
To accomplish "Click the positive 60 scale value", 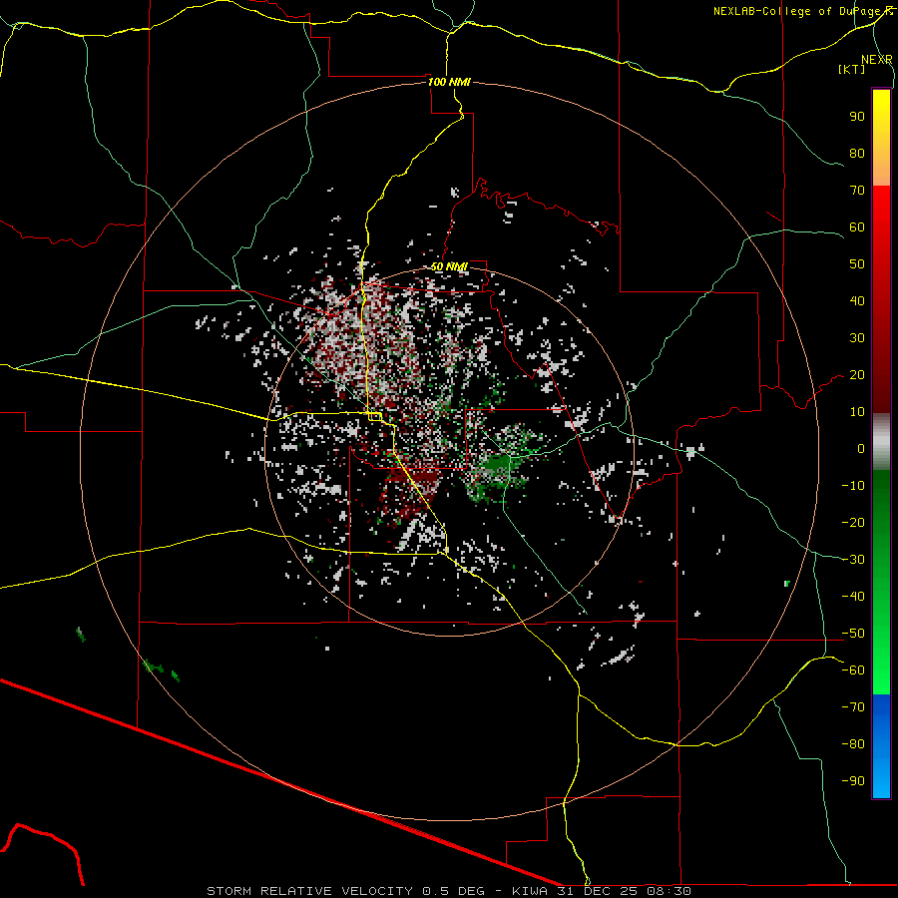I will click(857, 227).
